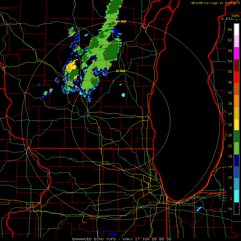This screenshot has height=241, width=241.
Task: Click the dark red 54 kft swatch
Action: tap(236, 65)
